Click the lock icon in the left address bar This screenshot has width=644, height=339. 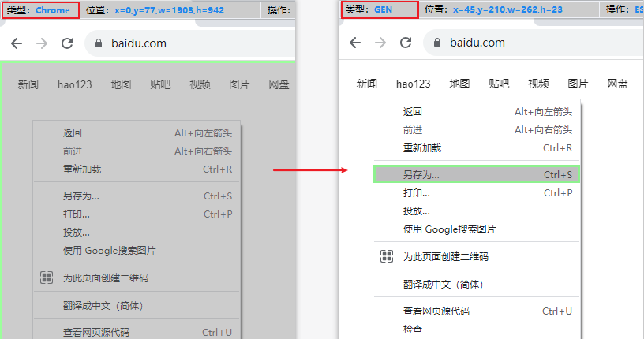pyautogui.click(x=99, y=43)
